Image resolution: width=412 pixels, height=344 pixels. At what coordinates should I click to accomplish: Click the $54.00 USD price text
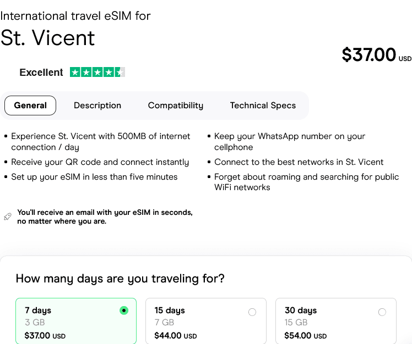305,335
